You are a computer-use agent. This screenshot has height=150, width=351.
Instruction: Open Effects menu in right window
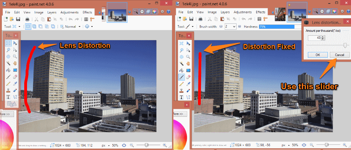(260, 12)
